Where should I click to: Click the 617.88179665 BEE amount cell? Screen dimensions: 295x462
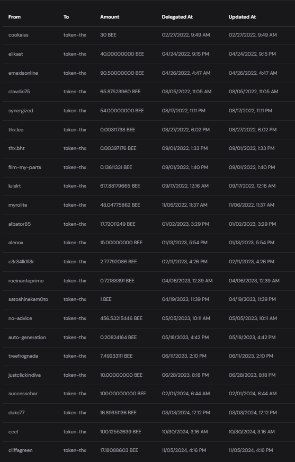120,186
